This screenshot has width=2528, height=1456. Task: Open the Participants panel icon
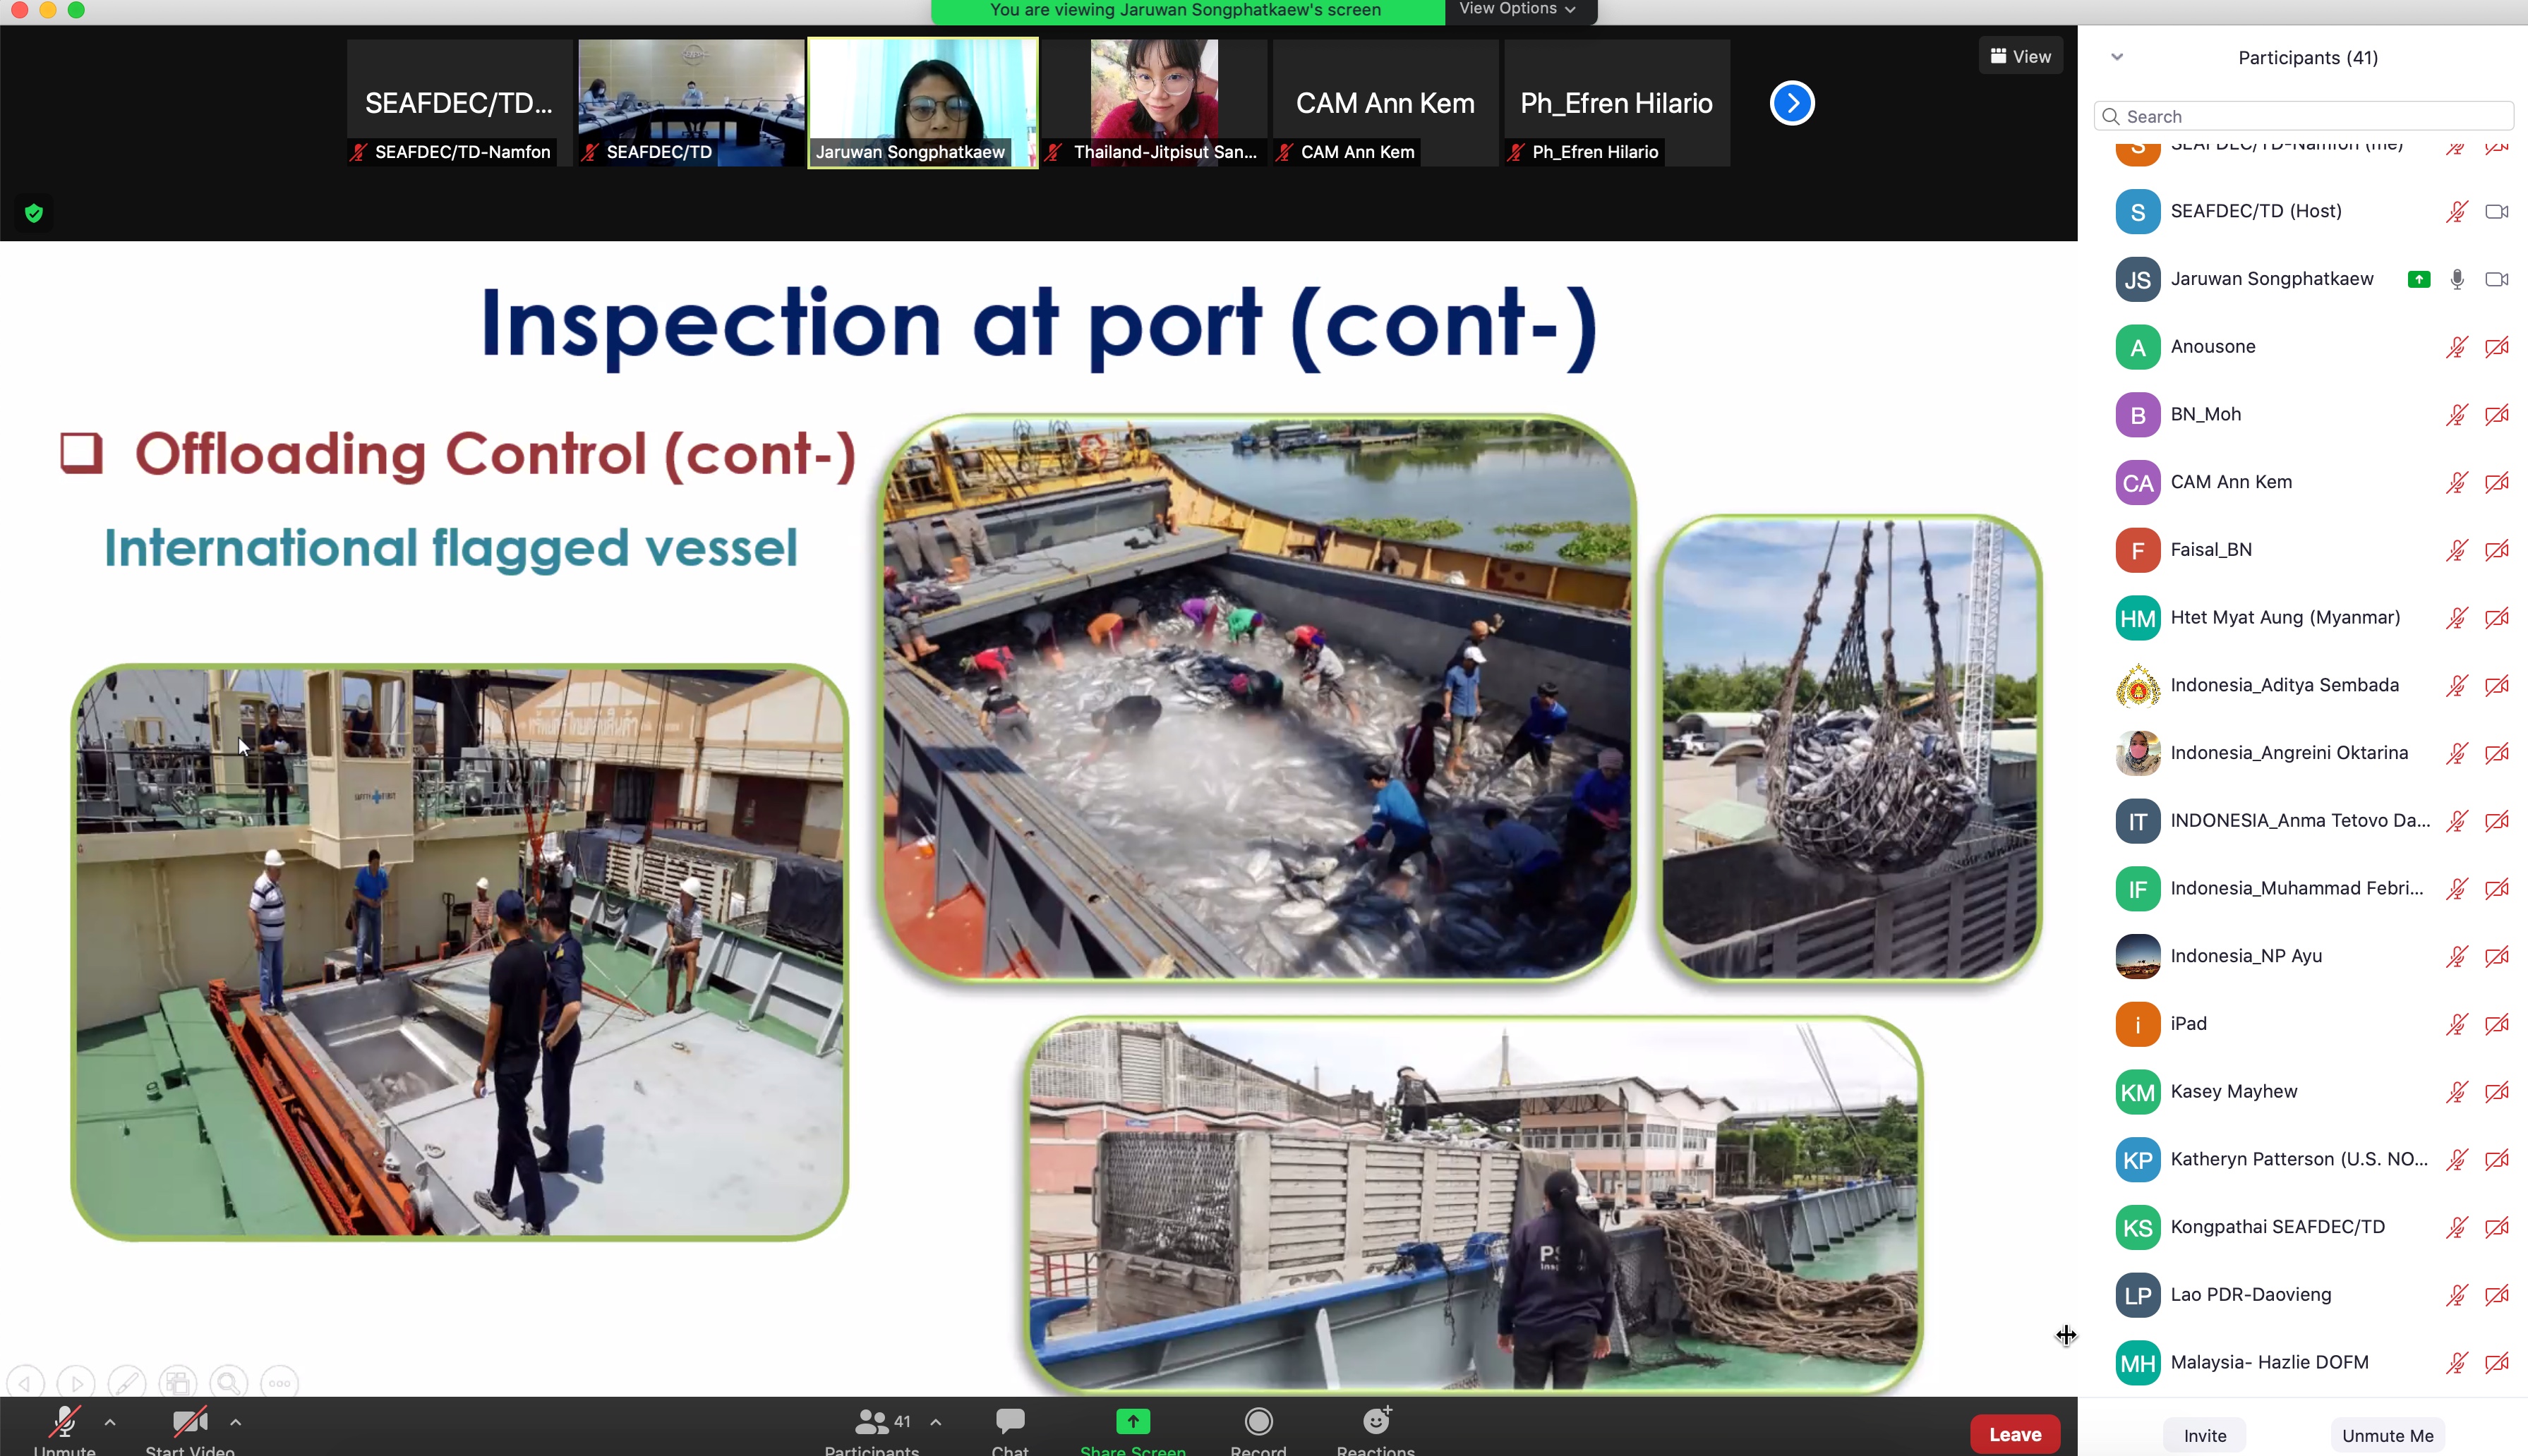point(872,1421)
